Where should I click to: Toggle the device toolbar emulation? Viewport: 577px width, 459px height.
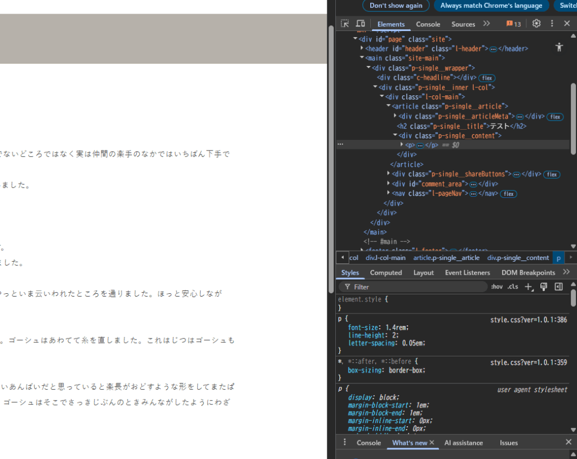click(360, 23)
